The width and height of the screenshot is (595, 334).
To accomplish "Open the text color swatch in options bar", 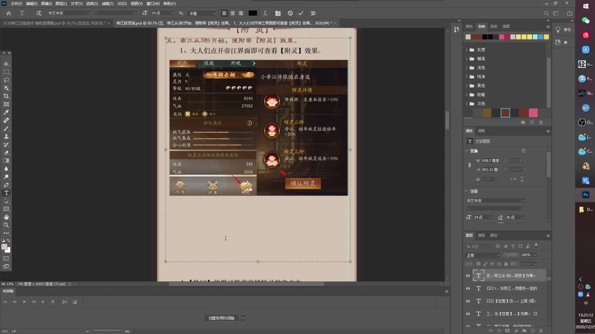I will pyautogui.click(x=252, y=13).
